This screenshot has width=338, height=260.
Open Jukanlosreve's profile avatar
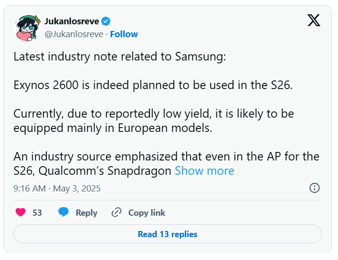coord(28,28)
